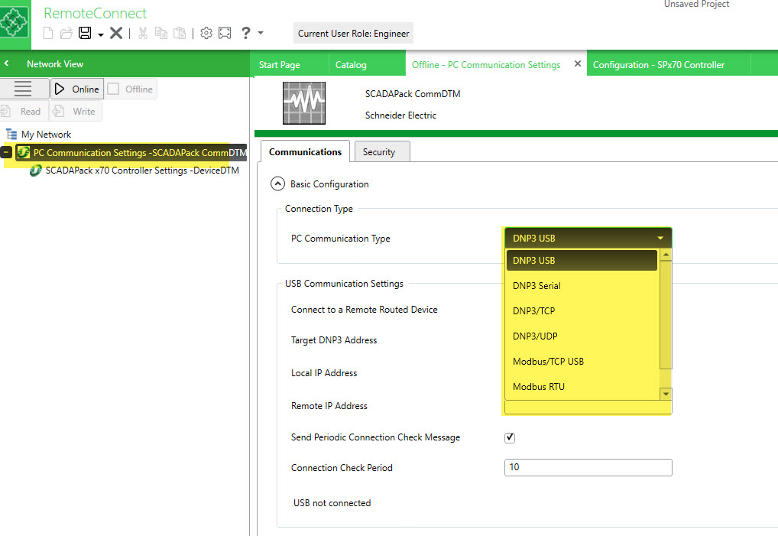The image size is (778, 536).
Task: Click the Copy icon in toolbar
Action: coord(161,33)
